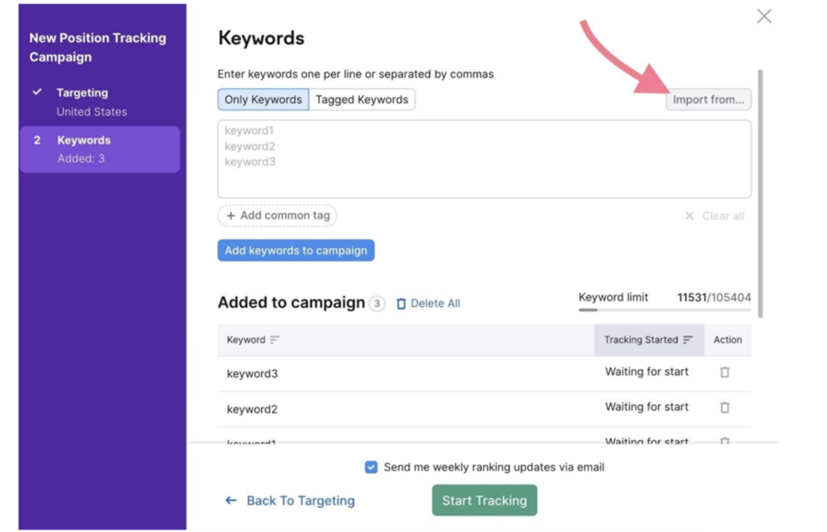
Task: Click the back arrow icon
Action: 231,501
